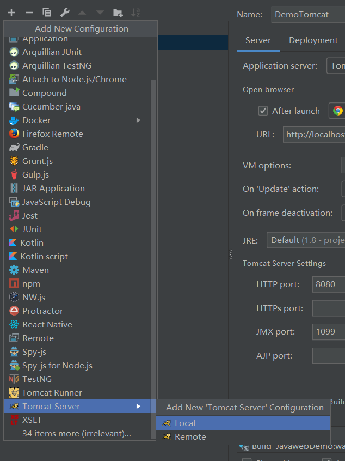Choose Spy-js for Node.js entry

point(77,366)
